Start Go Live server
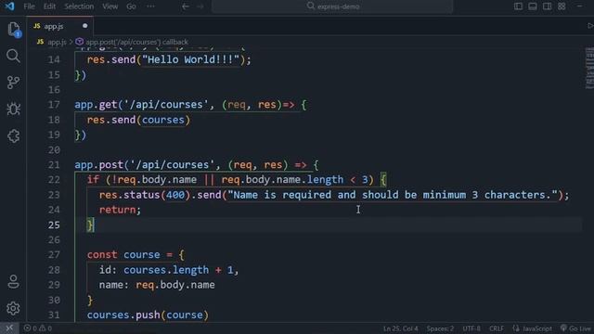This screenshot has width=594, height=334. click(575, 328)
